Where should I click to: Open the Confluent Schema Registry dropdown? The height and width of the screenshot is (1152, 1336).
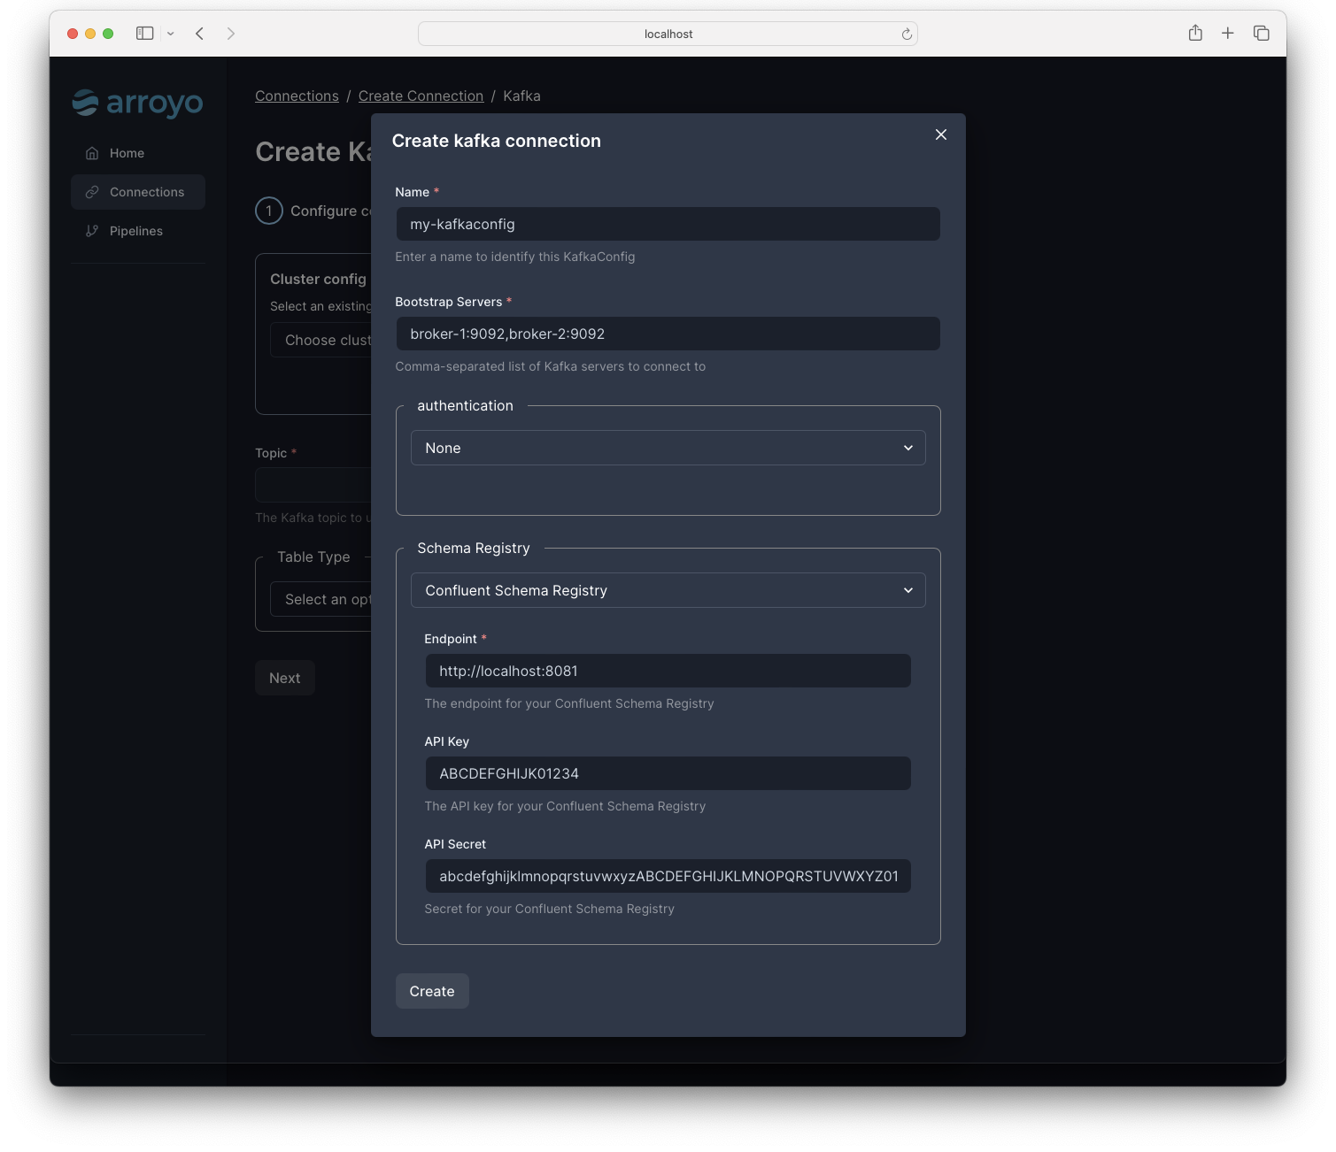[668, 590]
